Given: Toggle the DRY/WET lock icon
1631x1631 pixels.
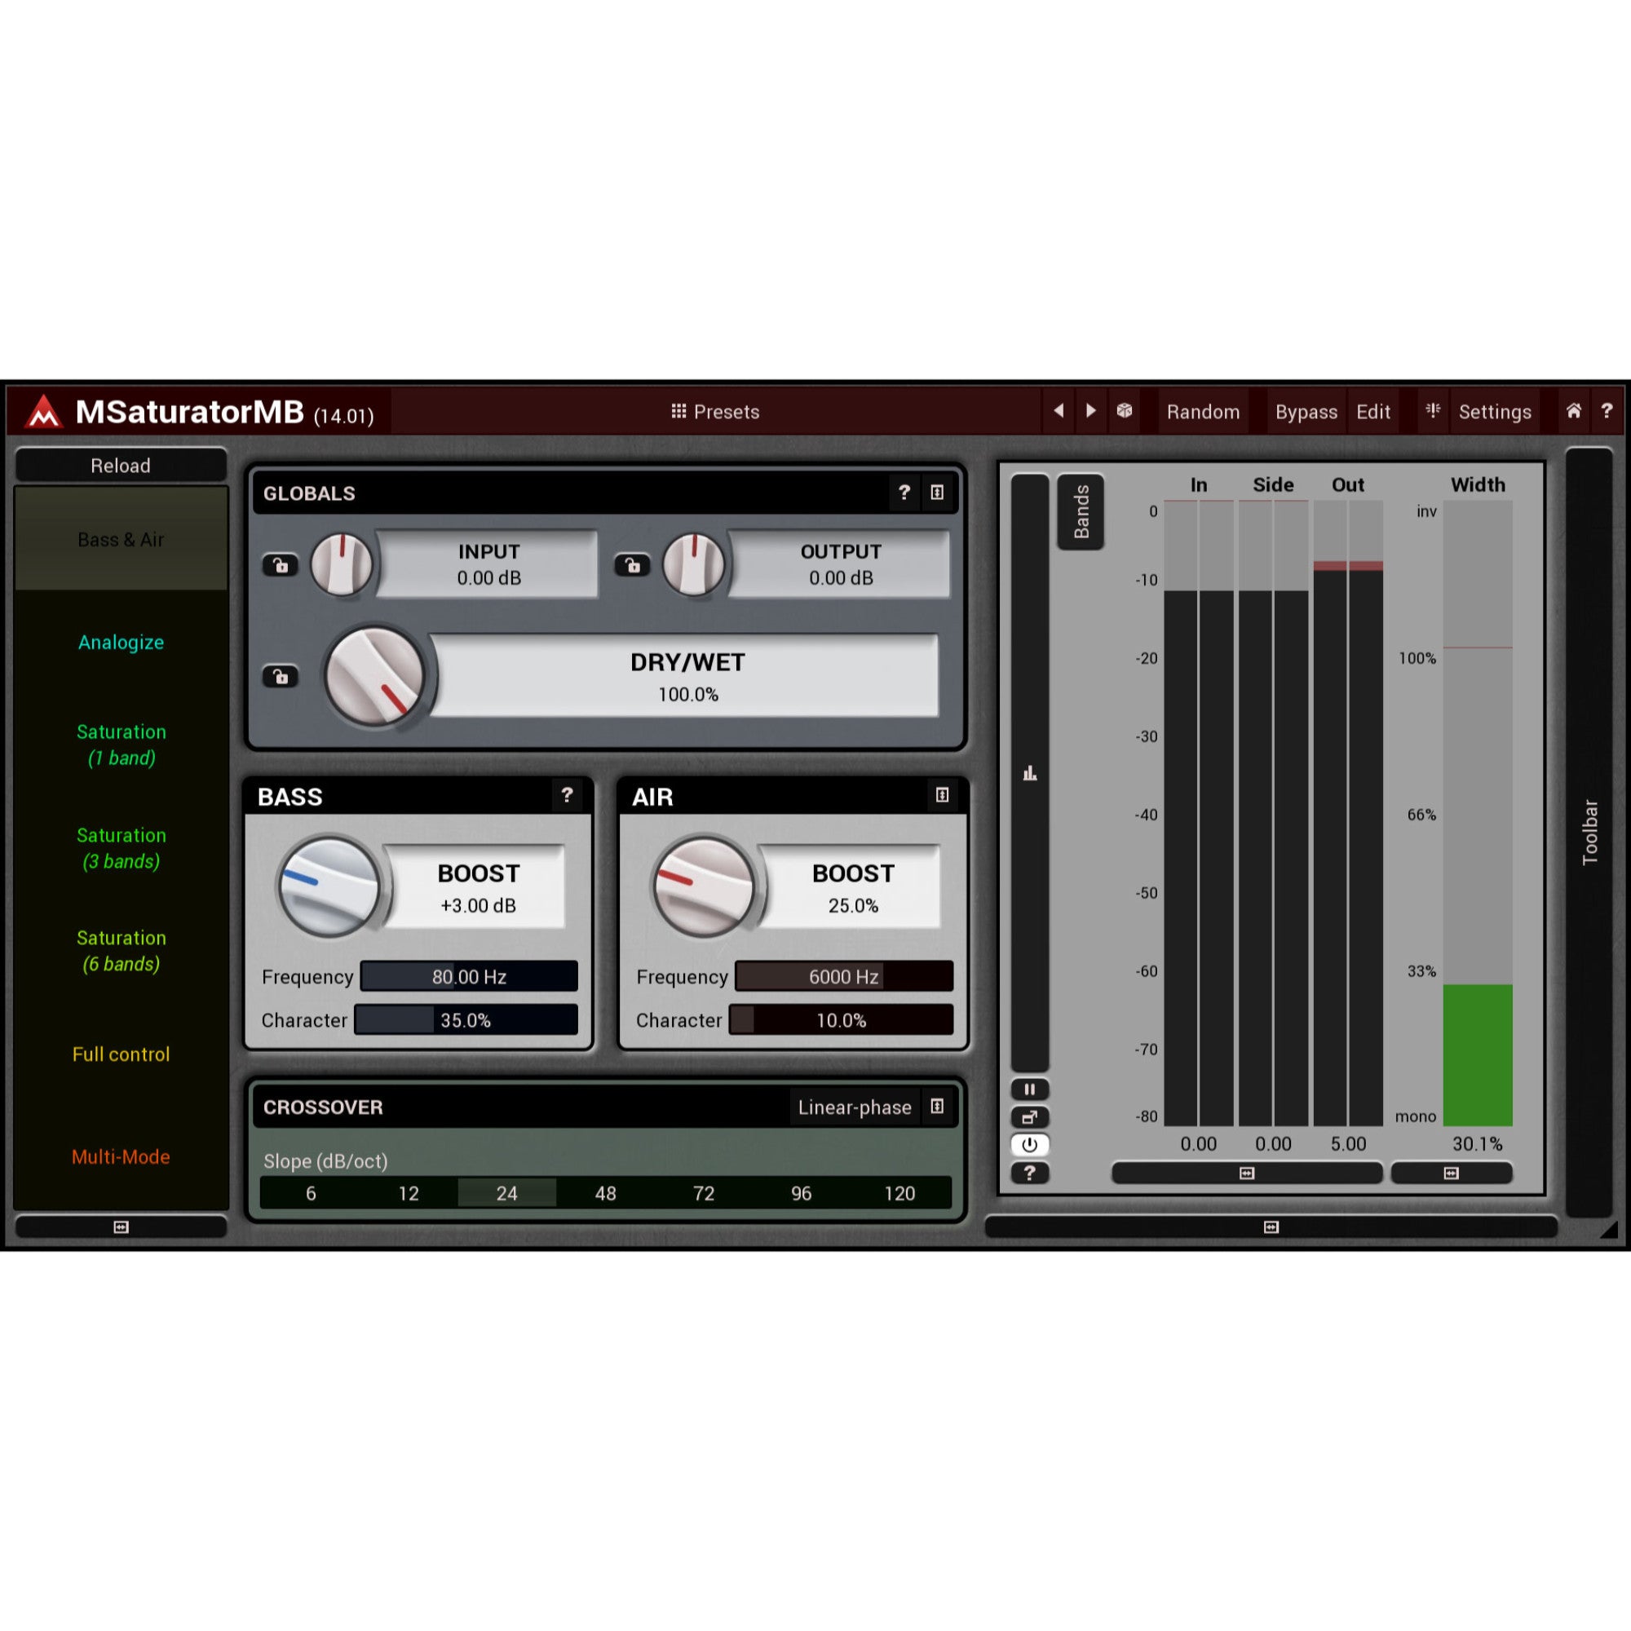Looking at the screenshot, I should [281, 676].
